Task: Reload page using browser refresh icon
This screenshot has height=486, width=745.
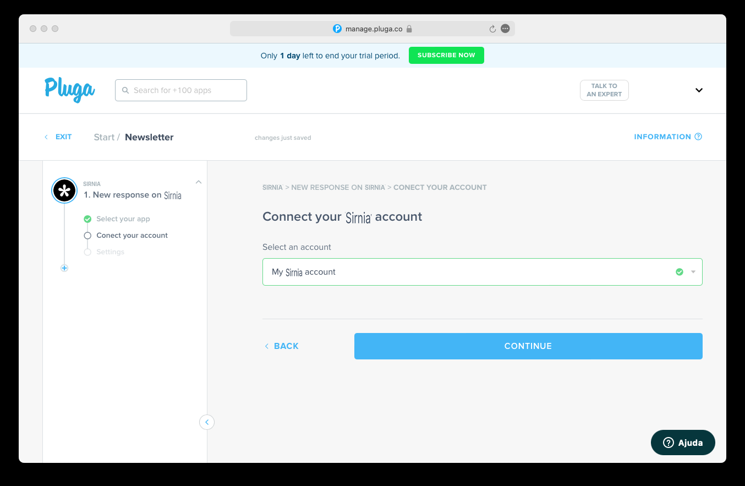Action: pyautogui.click(x=492, y=29)
